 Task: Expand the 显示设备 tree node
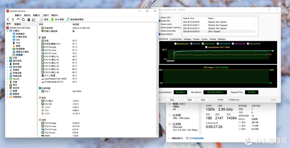coord(8,67)
